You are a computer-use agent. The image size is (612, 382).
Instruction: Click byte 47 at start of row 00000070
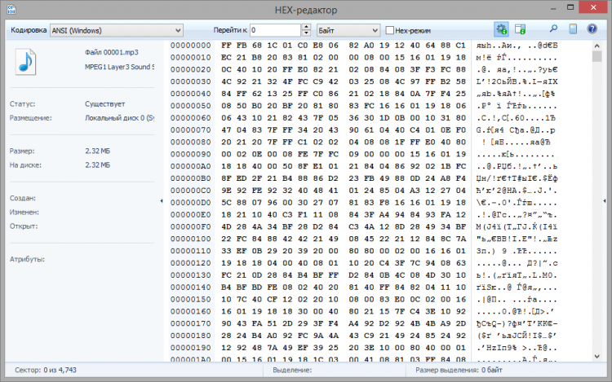(x=226, y=130)
